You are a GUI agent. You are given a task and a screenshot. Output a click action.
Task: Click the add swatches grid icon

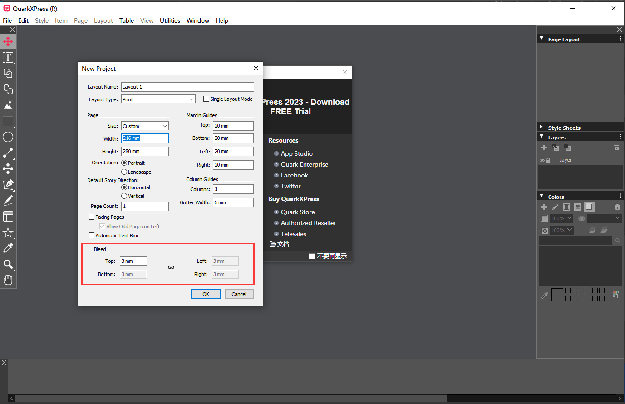tap(616, 294)
